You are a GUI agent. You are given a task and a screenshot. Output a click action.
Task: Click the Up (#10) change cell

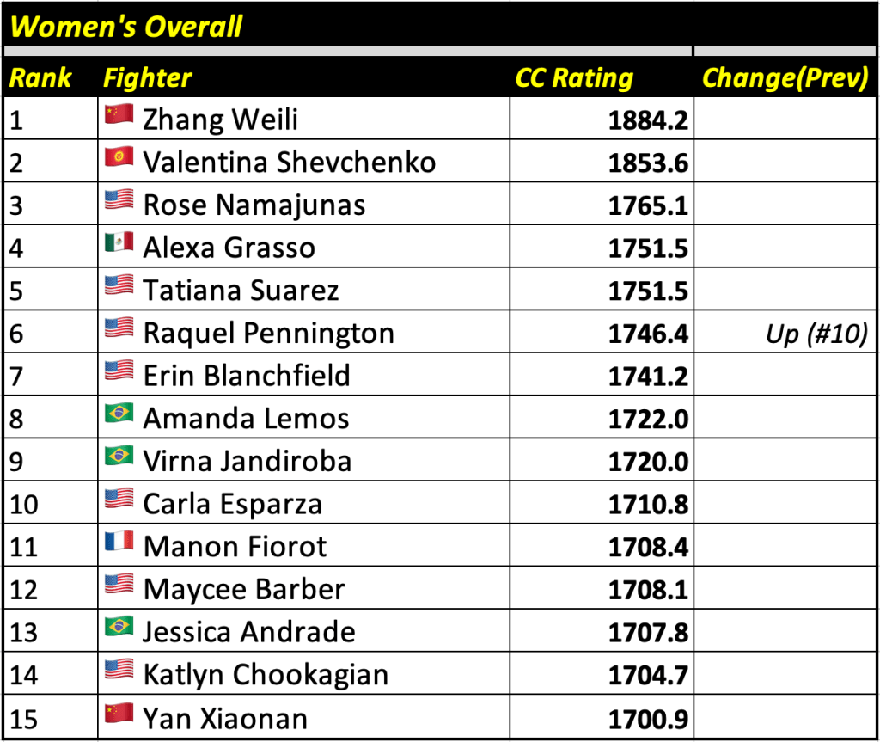tap(816, 333)
